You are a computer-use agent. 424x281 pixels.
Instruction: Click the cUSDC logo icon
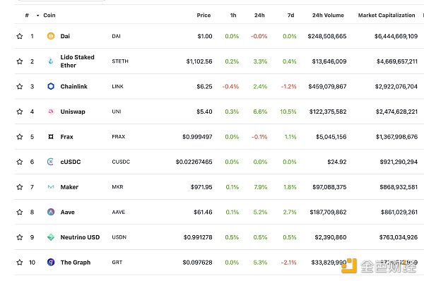[51, 162]
